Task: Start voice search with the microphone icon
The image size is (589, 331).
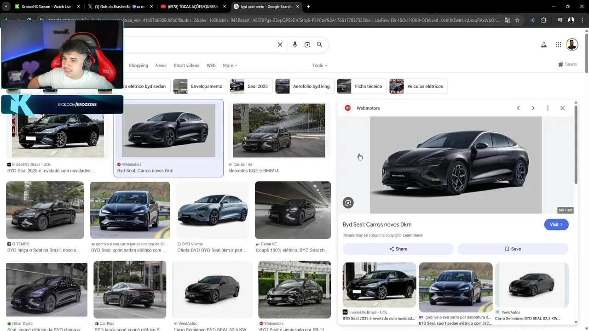Action: [x=295, y=45]
